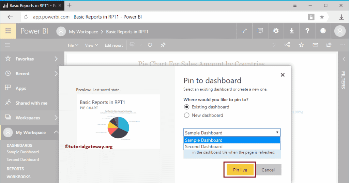Click the subscribe envelope icon
Image resolution: width=349 pixels, height=183 pixels.
point(315,45)
